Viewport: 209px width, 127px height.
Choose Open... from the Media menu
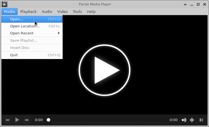32,19
